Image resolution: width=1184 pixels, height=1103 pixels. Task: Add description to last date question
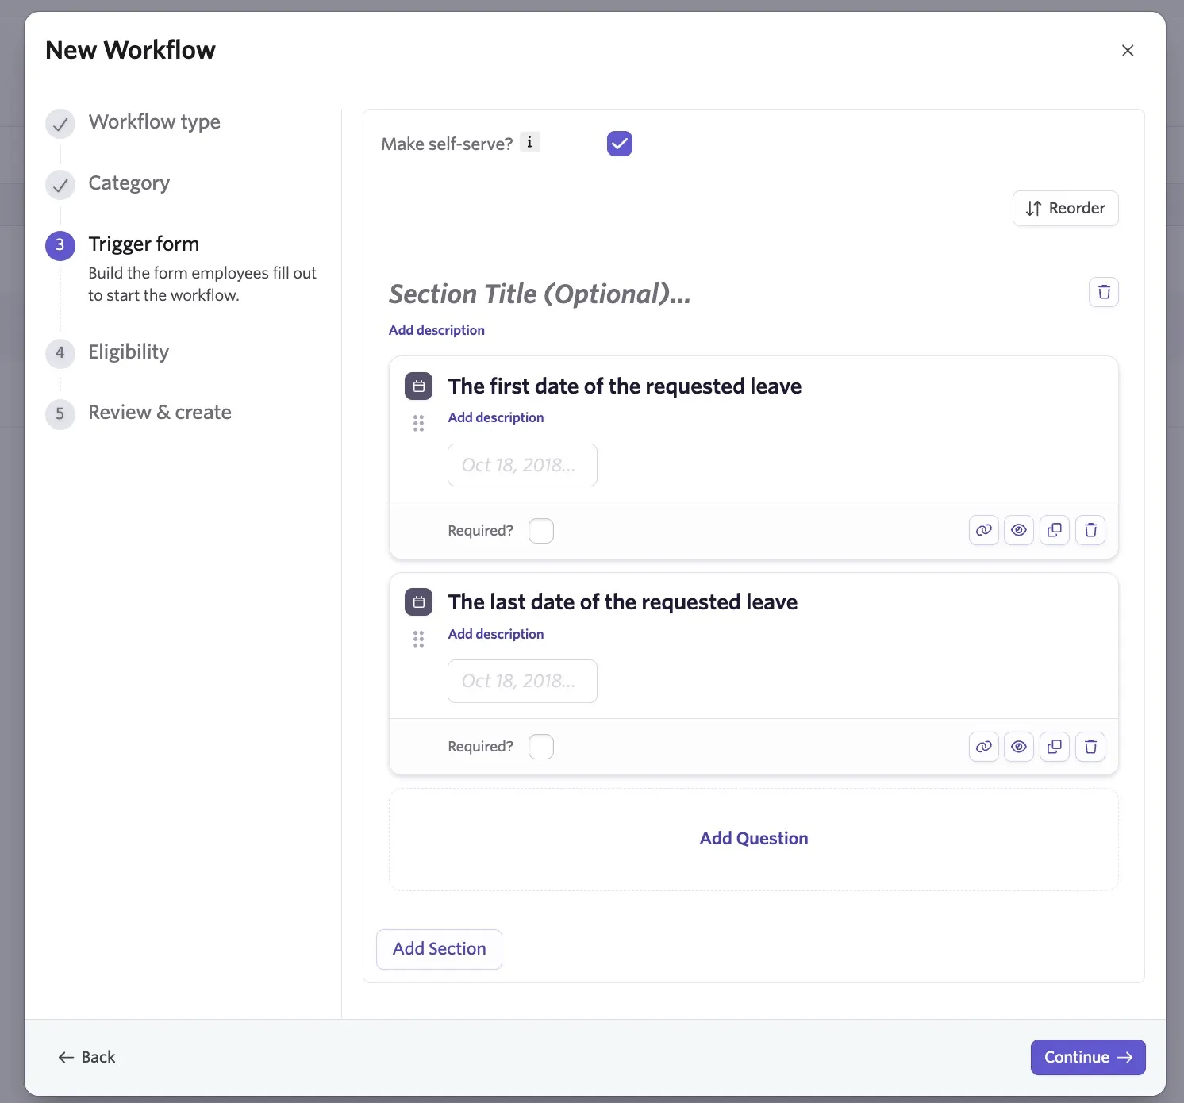pyautogui.click(x=496, y=634)
